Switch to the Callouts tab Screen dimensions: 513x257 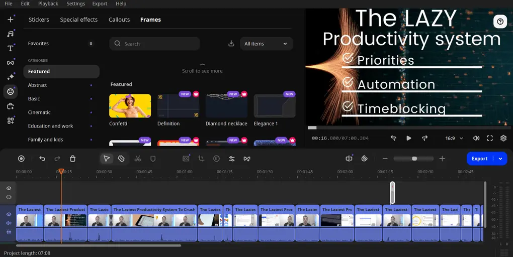119,20
